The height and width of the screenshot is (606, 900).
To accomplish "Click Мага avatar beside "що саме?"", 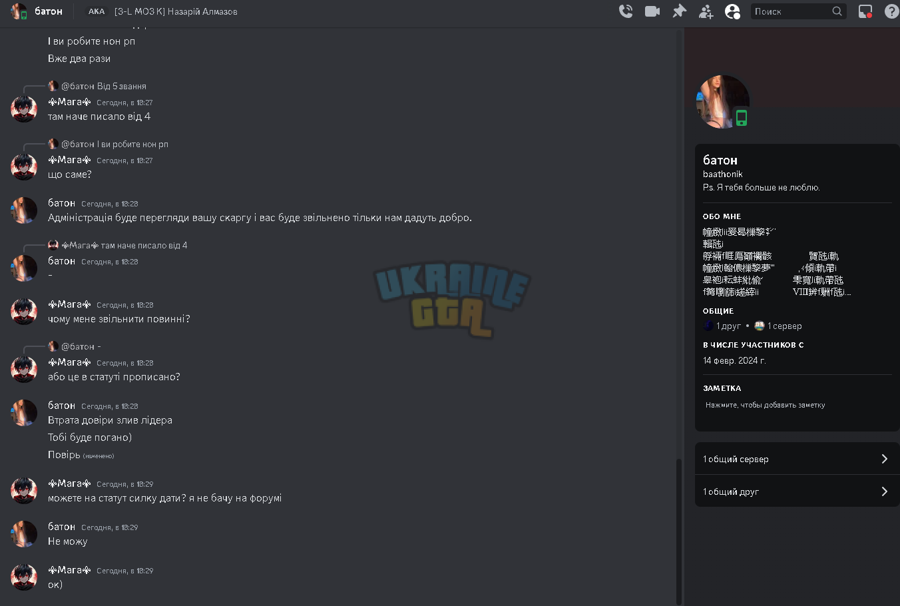I will (x=24, y=167).
